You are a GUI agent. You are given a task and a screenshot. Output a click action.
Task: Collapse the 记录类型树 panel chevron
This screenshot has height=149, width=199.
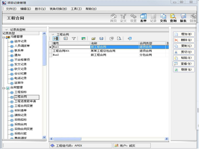(6, 29)
